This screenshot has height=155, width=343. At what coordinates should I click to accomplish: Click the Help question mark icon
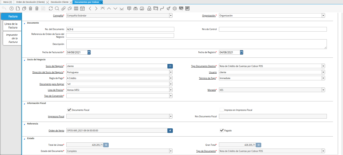click(11, 8)
